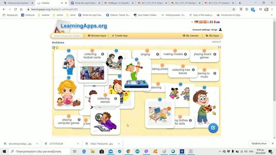Image resolution: width=276 pixels, height=155 pixels.
Task: Open Task View on taskbar
Action: tap(75, 151)
